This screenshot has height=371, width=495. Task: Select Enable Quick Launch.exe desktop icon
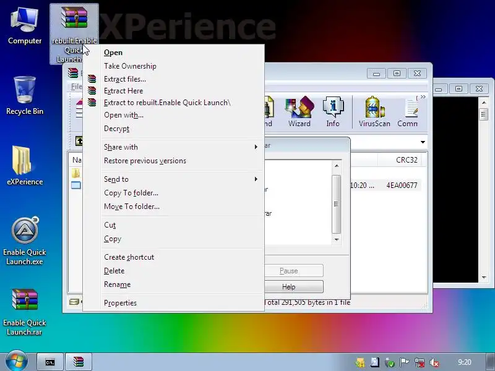click(25, 241)
